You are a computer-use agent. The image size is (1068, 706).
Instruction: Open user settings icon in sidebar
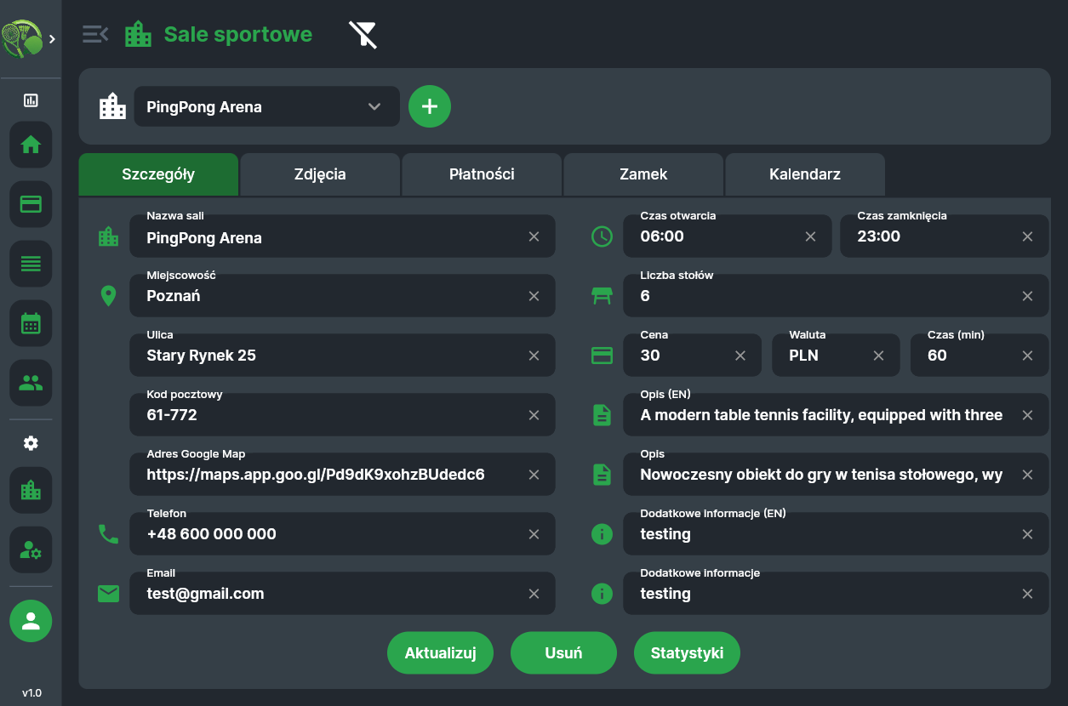click(x=31, y=550)
